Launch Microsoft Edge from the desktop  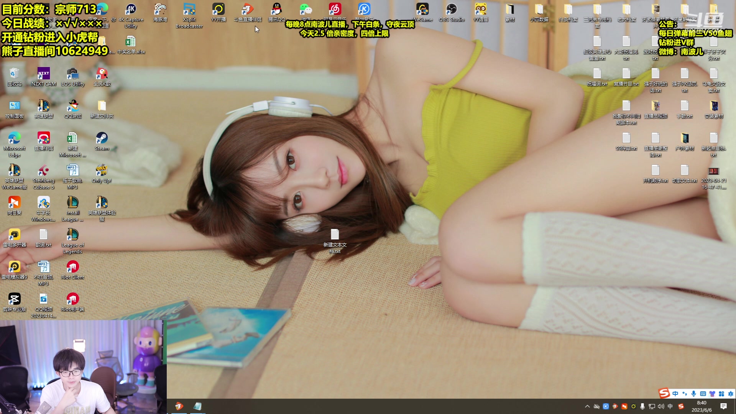coord(15,145)
